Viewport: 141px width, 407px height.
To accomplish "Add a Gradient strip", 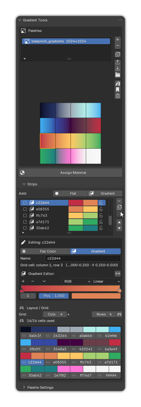I will tap(105, 193).
